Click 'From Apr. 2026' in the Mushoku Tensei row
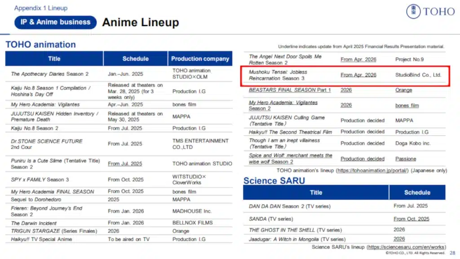Image resolution: width=460 pixels, height=259 pixels. click(x=358, y=75)
